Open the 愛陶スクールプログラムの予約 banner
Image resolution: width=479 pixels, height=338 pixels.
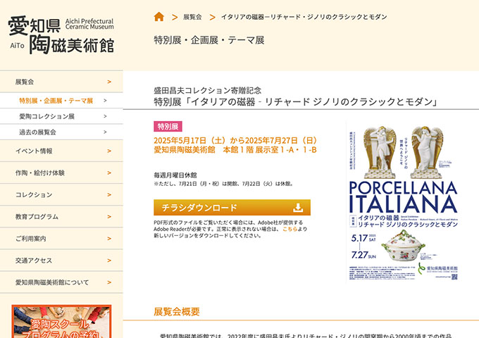click(x=61, y=321)
